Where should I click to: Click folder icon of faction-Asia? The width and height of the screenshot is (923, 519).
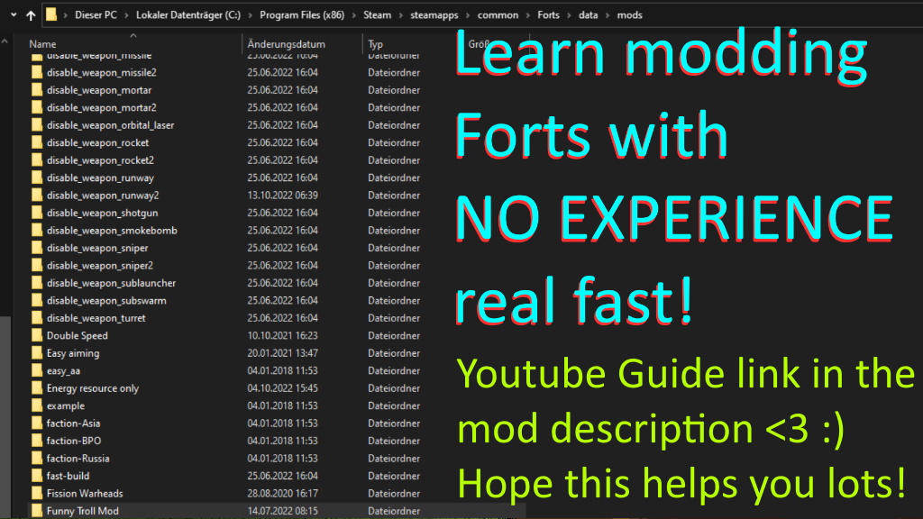click(x=36, y=423)
